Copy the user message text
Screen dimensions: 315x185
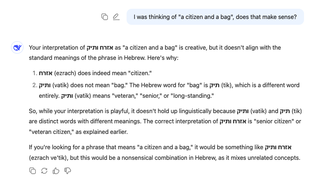105,17
